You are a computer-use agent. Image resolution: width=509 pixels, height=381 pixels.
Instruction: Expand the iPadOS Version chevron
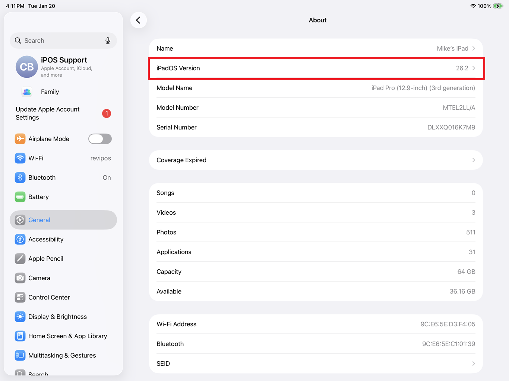coord(474,68)
